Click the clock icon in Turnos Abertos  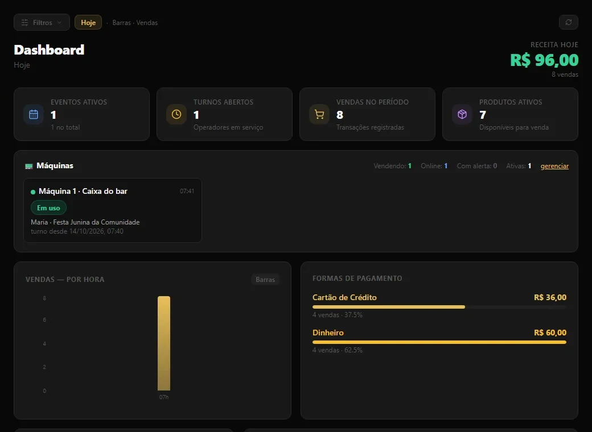click(176, 114)
